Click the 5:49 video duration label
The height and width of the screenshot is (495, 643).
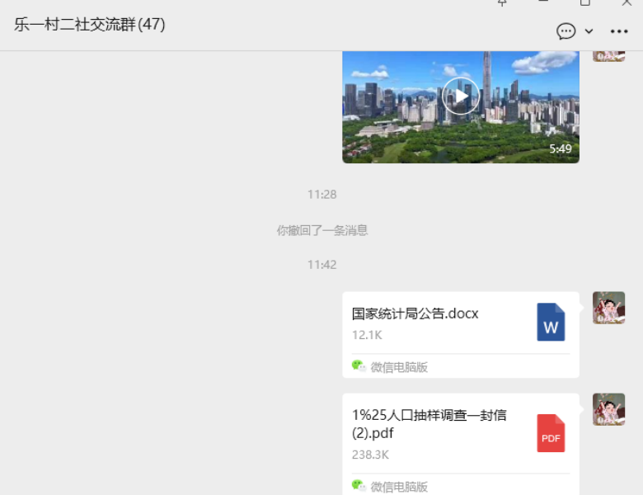coord(560,149)
